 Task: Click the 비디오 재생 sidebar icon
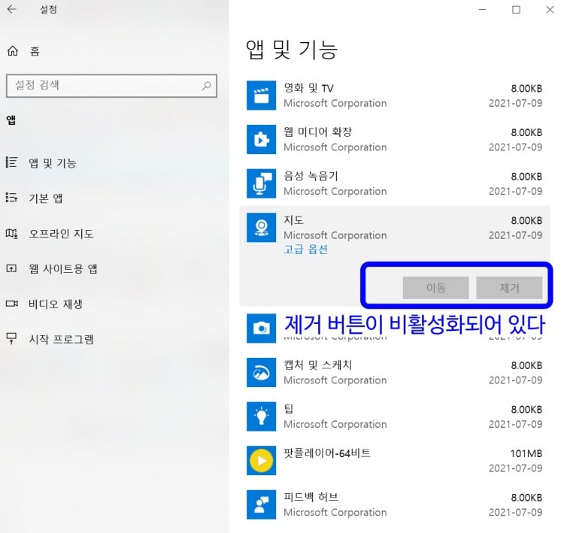(11, 304)
